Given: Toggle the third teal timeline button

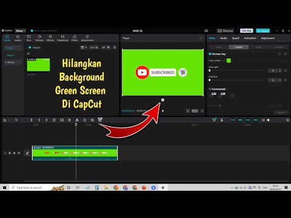Looking at the screenshot, I should pos(248,120).
